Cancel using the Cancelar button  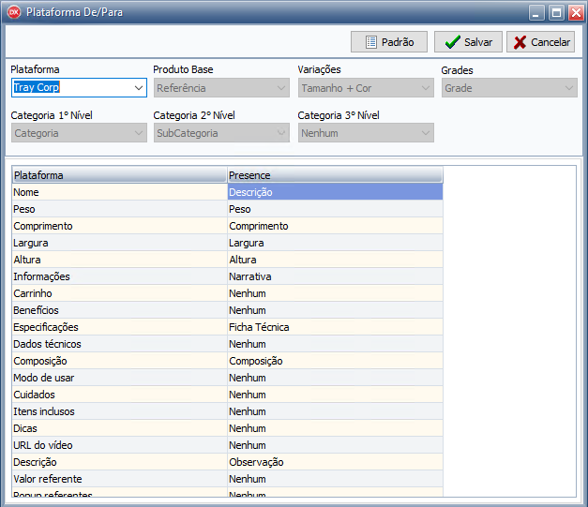coord(541,42)
